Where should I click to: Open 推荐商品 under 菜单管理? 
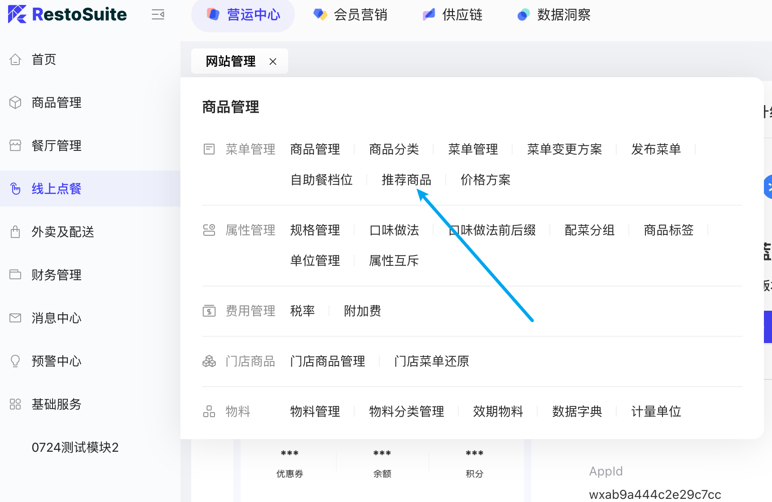406,180
